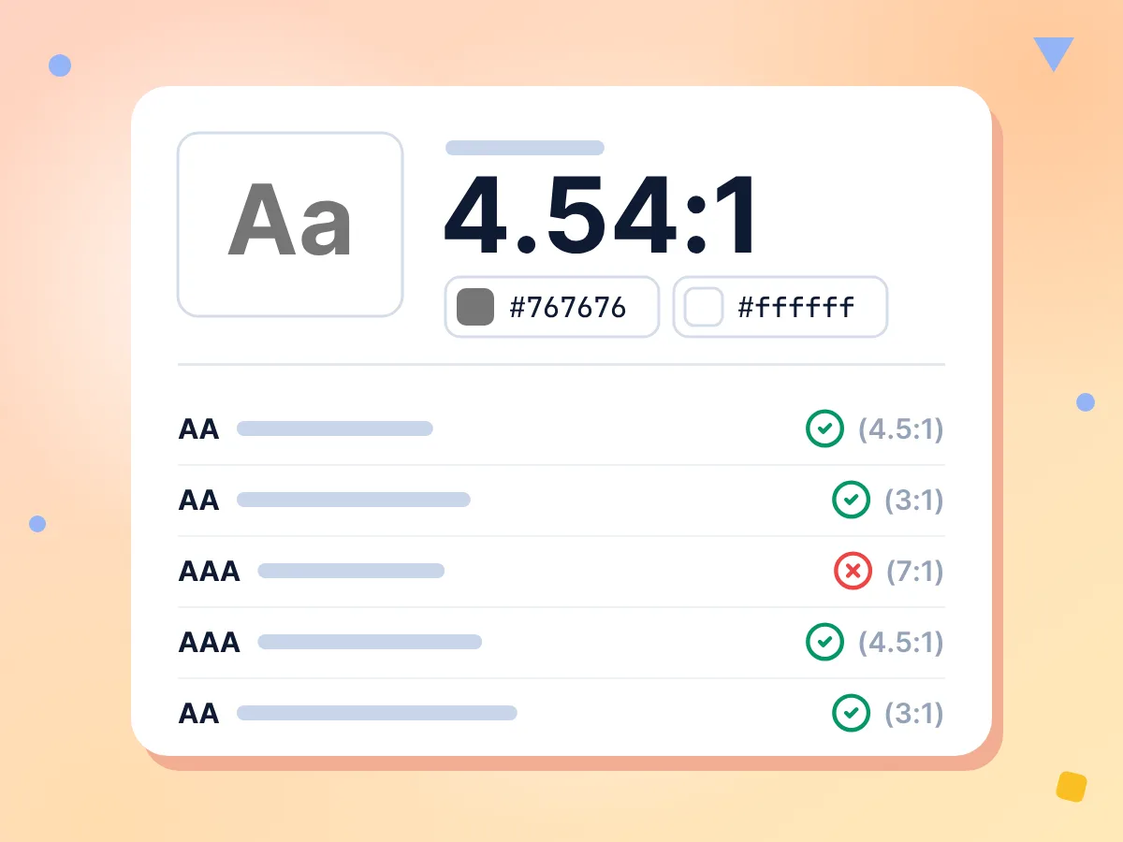The image size is (1123, 842).
Task: Click the green check in second AAA row
Action: click(824, 642)
